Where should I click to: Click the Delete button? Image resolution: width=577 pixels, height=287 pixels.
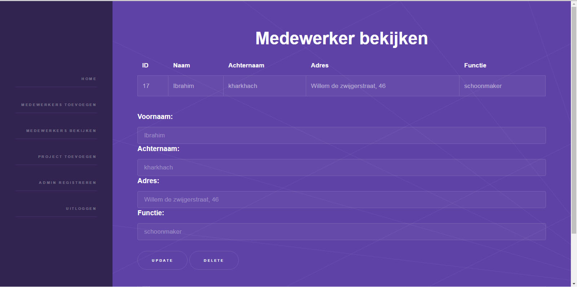point(214,260)
